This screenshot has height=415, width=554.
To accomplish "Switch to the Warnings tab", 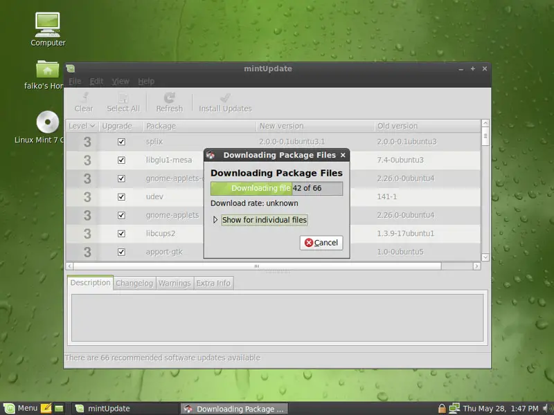I will pyautogui.click(x=175, y=283).
